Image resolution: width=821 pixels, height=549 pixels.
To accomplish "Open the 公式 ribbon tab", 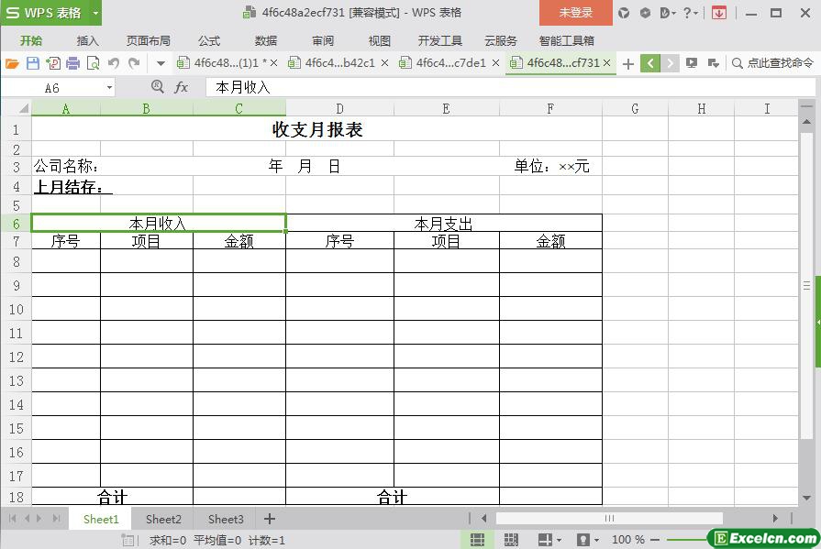I will coord(209,41).
